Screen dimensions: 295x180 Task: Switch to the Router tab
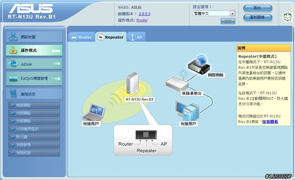(81, 37)
